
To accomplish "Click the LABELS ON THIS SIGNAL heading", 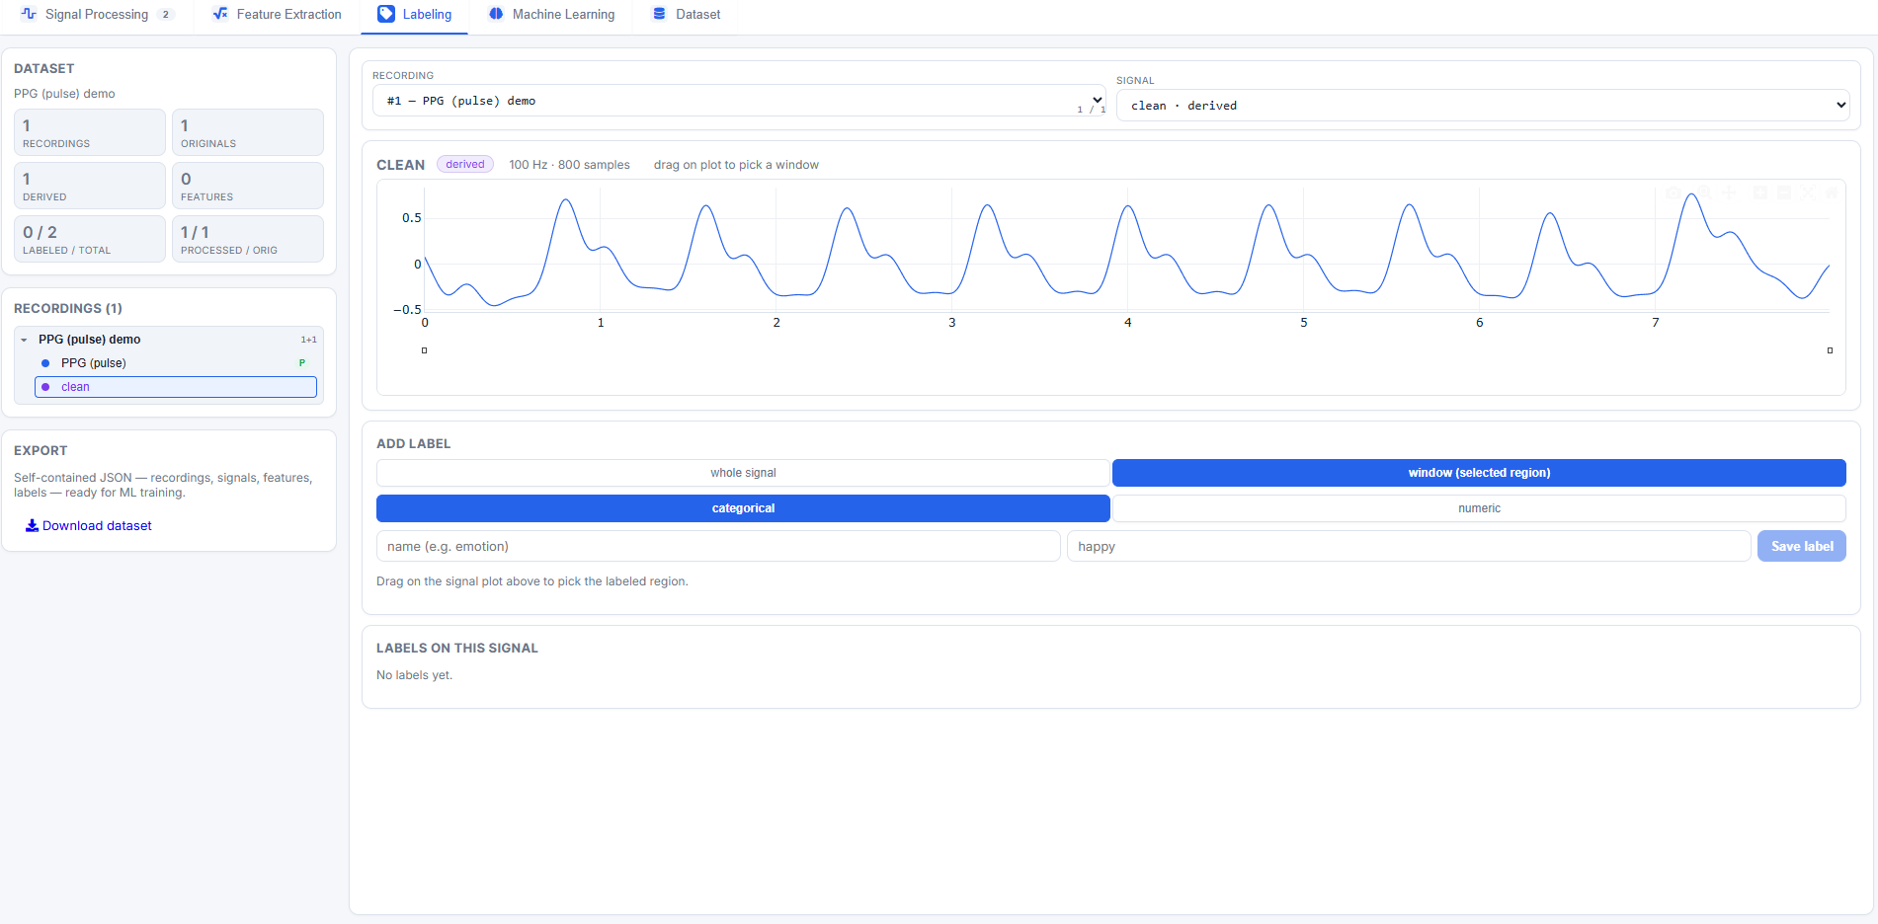I will [457, 649].
